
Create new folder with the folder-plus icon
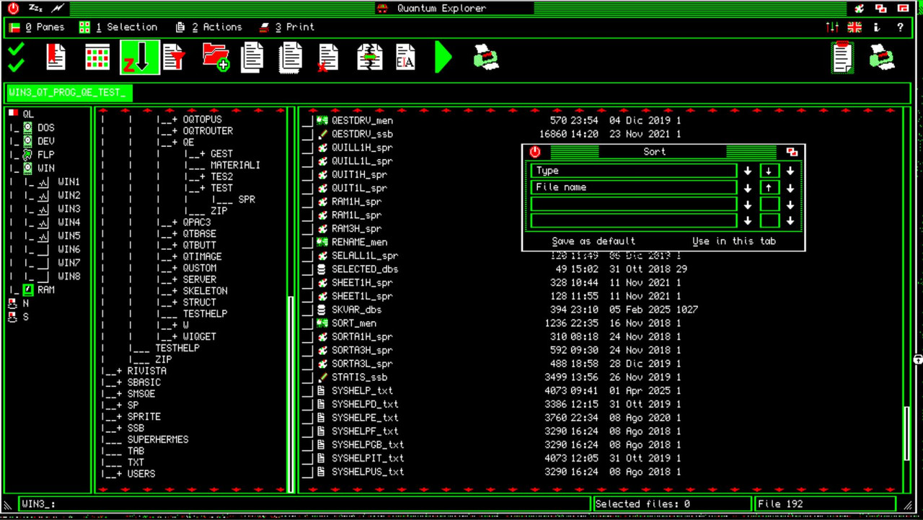click(216, 57)
